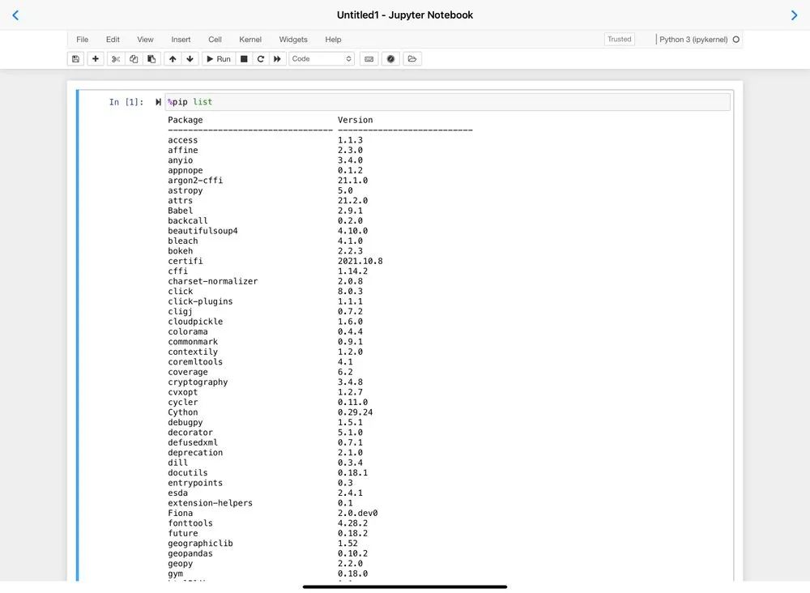The width and height of the screenshot is (810, 593).
Task: Open the cell type Code dropdown
Action: coord(322,59)
